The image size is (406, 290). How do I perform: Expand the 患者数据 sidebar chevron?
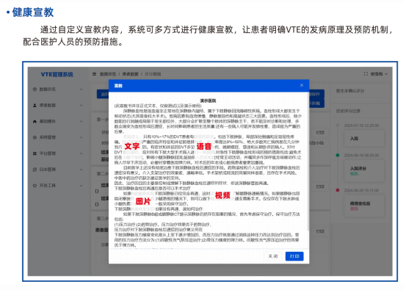[x=81, y=106]
